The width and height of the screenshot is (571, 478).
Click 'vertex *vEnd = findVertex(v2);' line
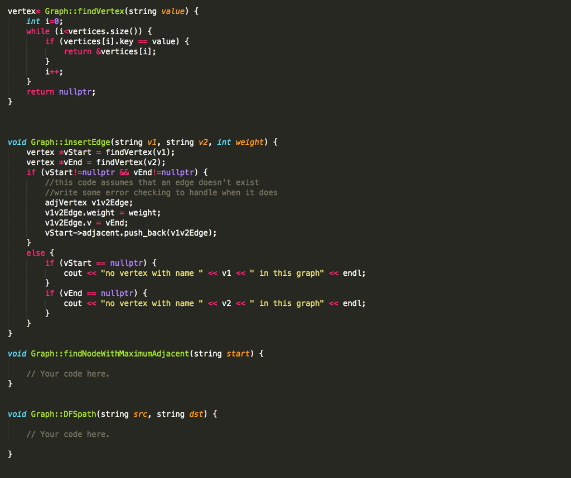[96, 162]
